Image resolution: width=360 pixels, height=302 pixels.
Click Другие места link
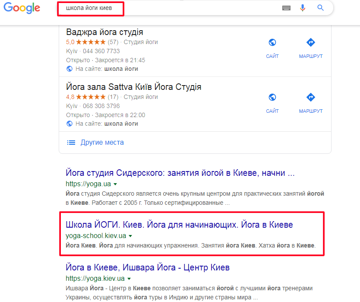coord(102,143)
